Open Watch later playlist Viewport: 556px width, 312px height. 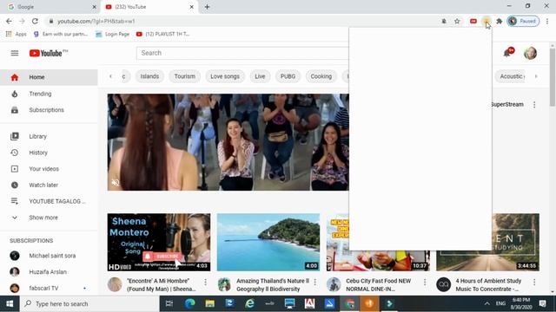coord(49,185)
